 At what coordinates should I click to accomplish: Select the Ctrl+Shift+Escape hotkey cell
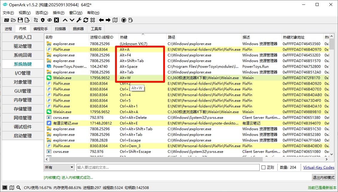[x=143, y=152]
